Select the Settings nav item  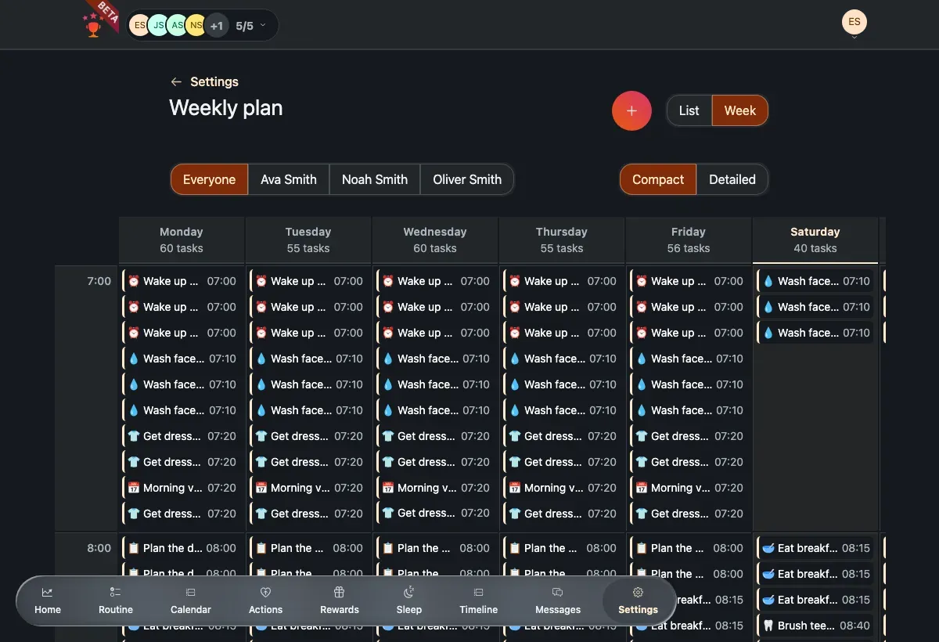[x=638, y=601]
